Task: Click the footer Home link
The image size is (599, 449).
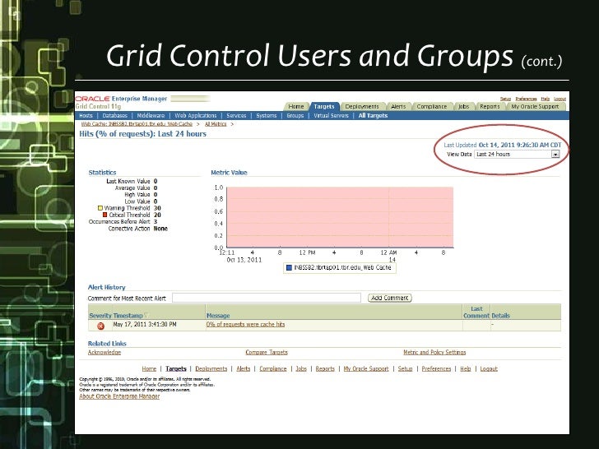Action: (149, 368)
